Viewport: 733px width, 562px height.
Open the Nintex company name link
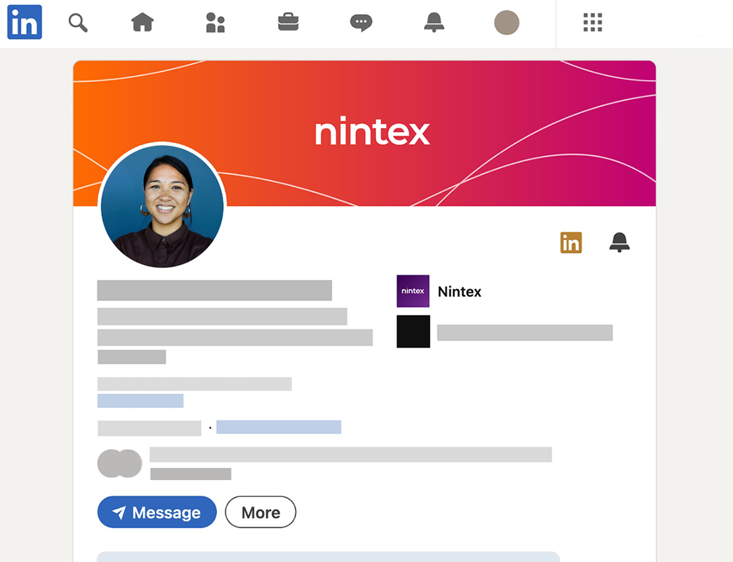point(459,292)
